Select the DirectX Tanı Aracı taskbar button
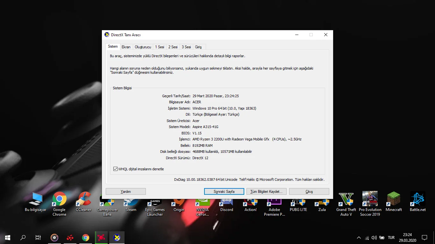 click(x=117, y=237)
